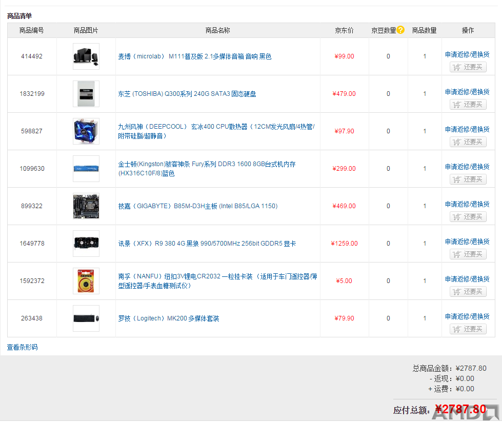Select product number 1592372
The image size is (502, 423).
(32, 281)
